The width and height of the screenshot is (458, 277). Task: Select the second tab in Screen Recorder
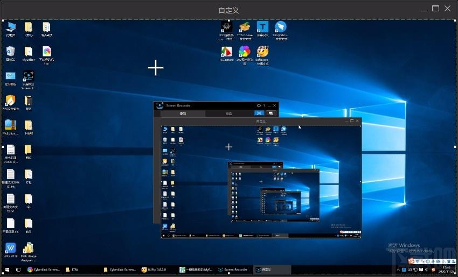[228, 113]
